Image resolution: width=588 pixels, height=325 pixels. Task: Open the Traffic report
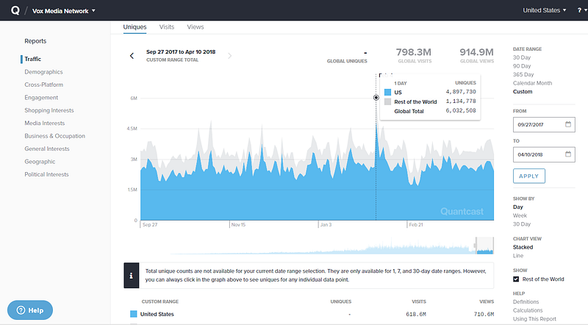click(x=32, y=59)
